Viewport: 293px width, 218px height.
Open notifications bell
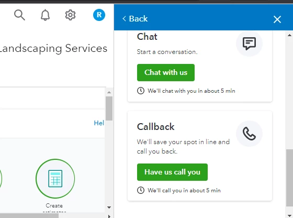pos(45,15)
